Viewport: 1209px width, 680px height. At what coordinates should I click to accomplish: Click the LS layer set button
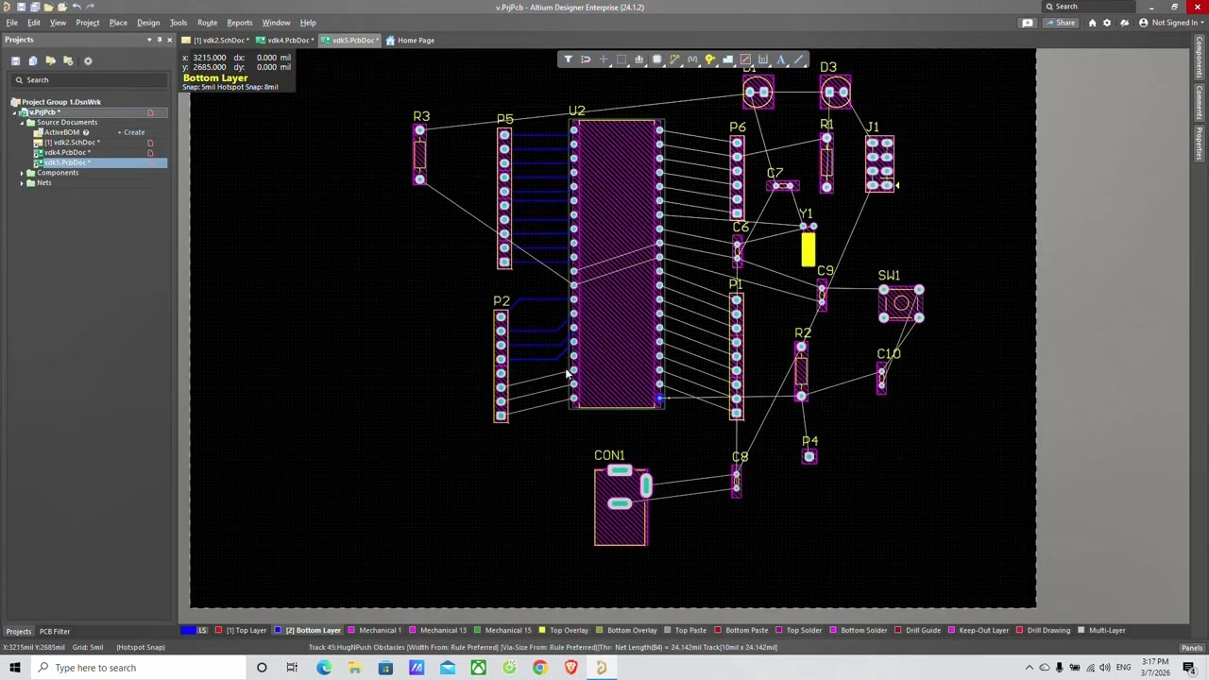point(202,630)
